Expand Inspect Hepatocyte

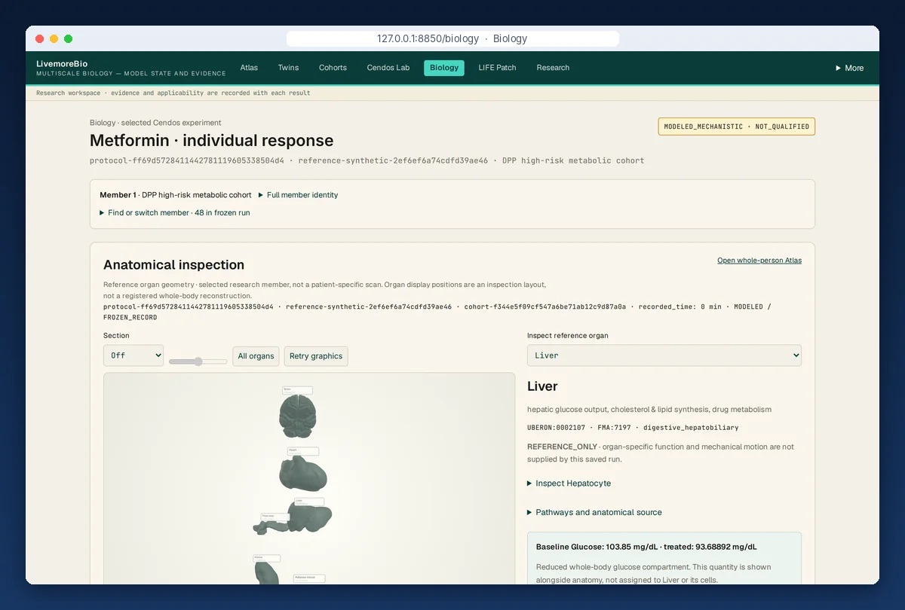pos(569,483)
